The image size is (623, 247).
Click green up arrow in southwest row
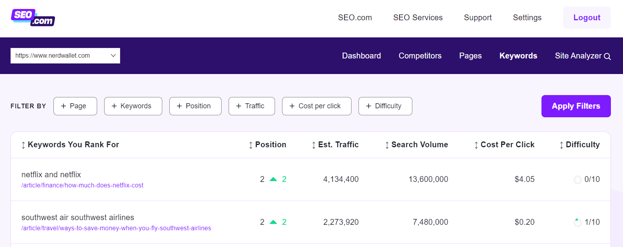tap(273, 222)
